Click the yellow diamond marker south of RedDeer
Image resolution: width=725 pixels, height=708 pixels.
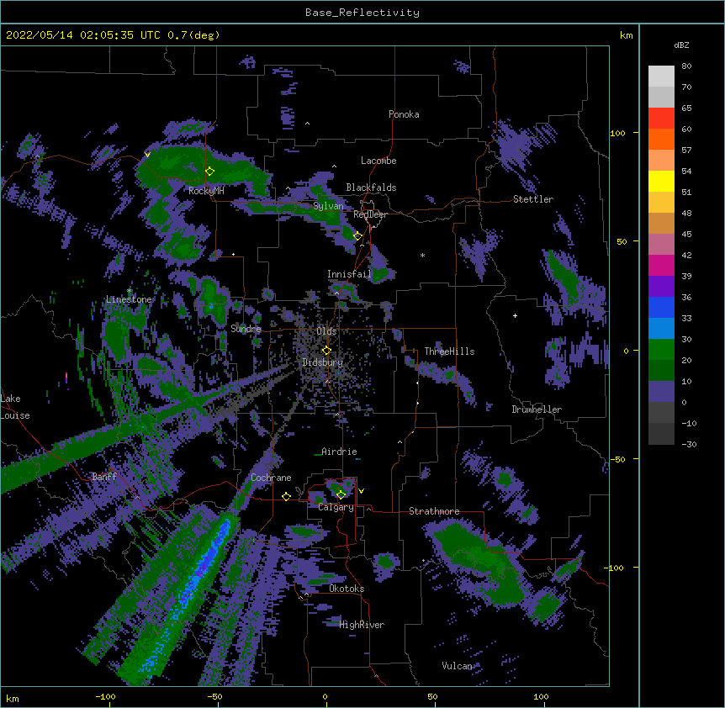[357, 235]
